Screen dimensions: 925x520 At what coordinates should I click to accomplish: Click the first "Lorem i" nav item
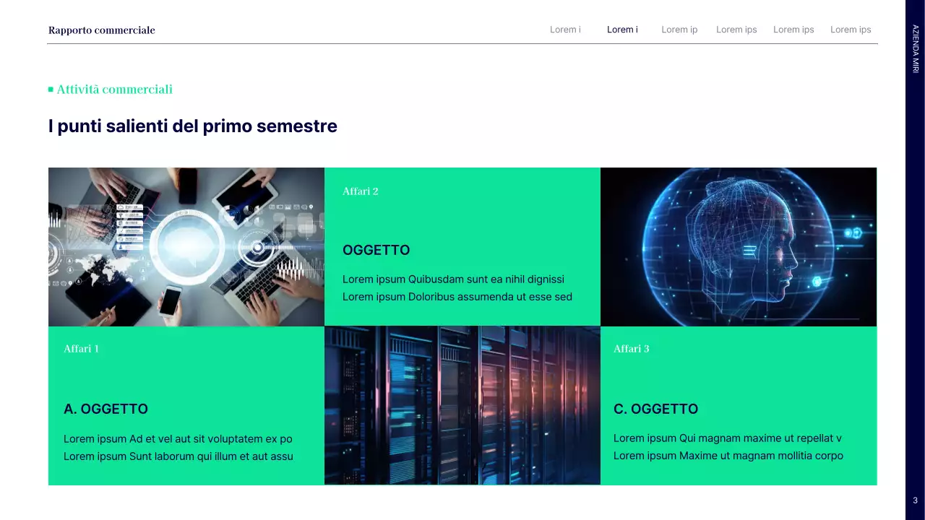pyautogui.click(x=565, y=30)
